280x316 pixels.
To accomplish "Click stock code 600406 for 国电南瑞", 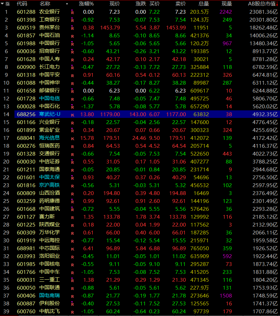I will (26, 295).
